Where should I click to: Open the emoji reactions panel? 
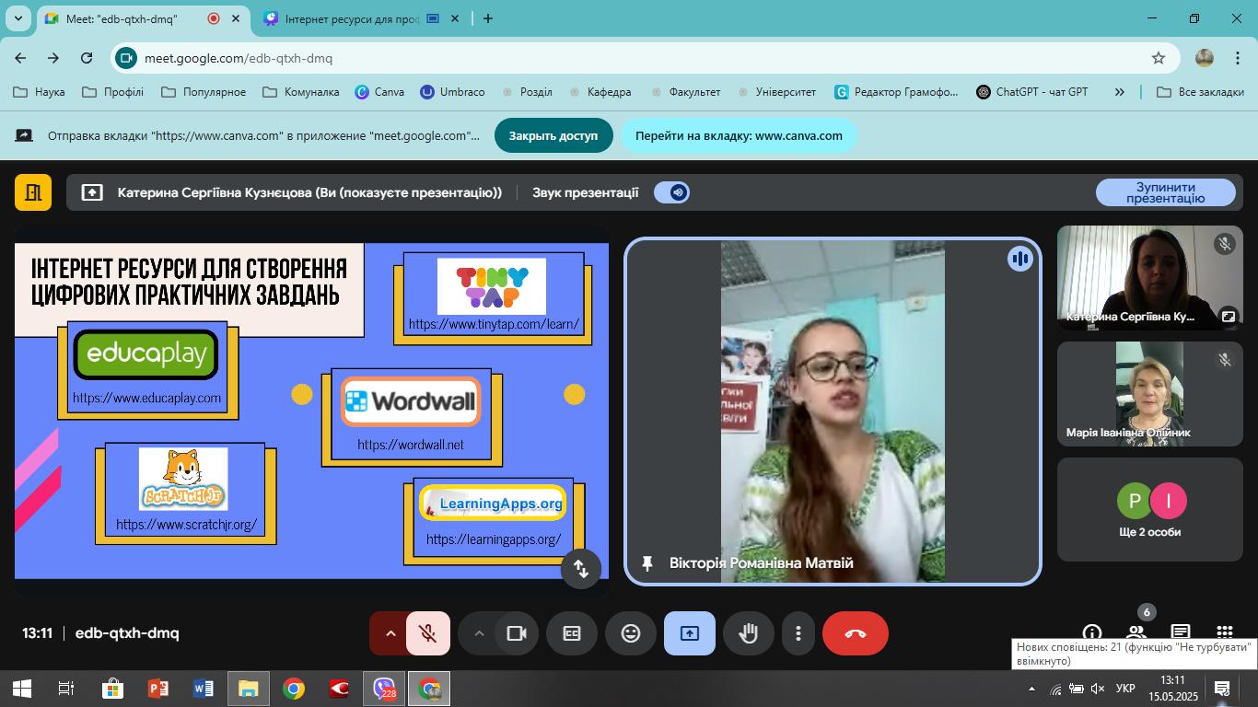(x=631, y=633)
